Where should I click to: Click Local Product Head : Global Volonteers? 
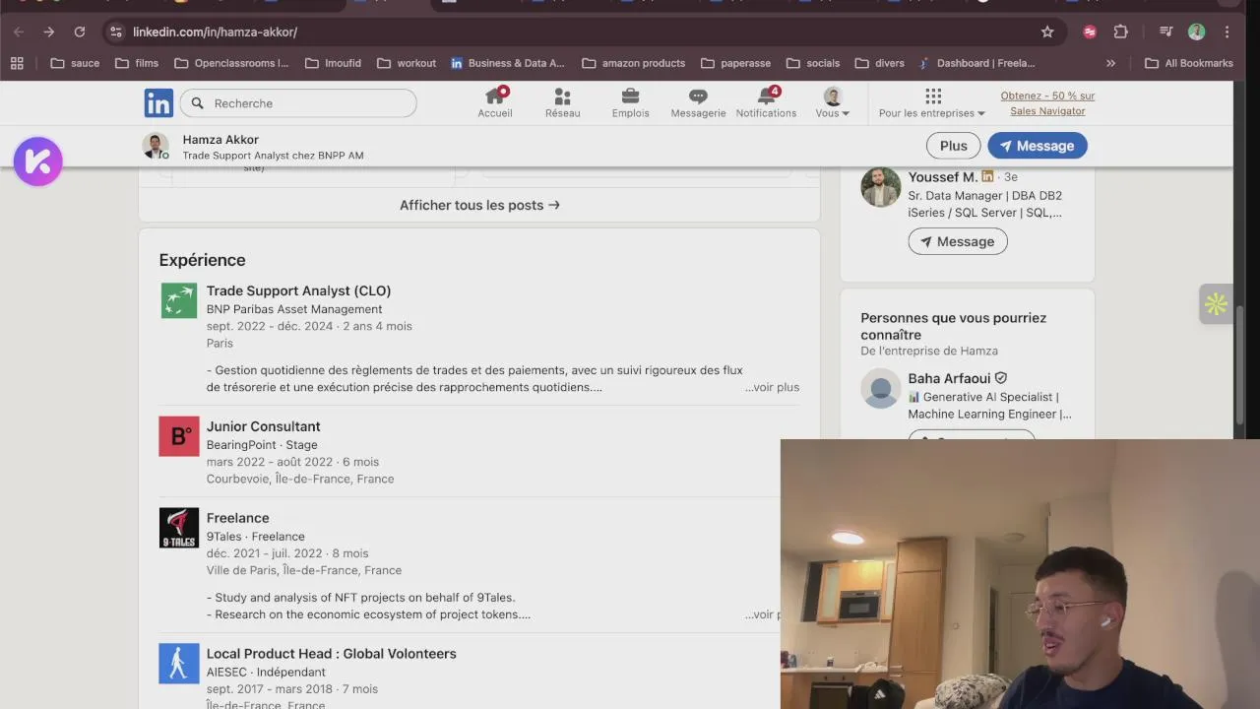331,654
